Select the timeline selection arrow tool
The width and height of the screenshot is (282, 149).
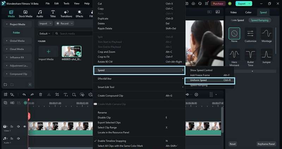(12, 94)
